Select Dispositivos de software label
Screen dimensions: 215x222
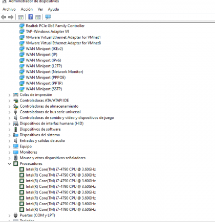pos(40,129)
